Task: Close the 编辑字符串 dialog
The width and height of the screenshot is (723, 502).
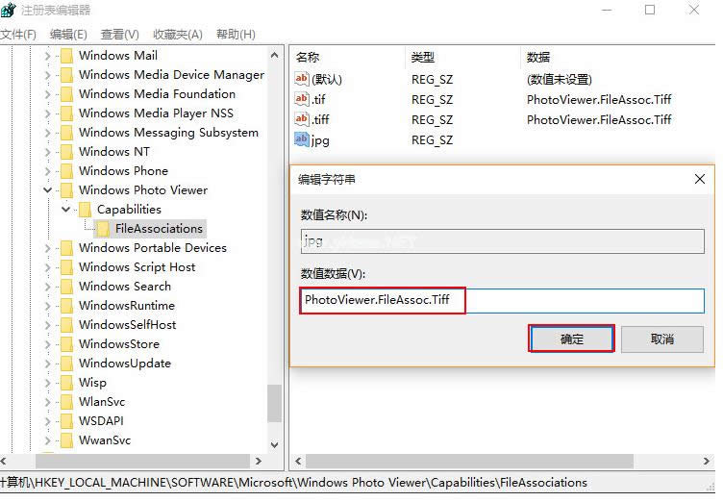Action: pos(699,180)
